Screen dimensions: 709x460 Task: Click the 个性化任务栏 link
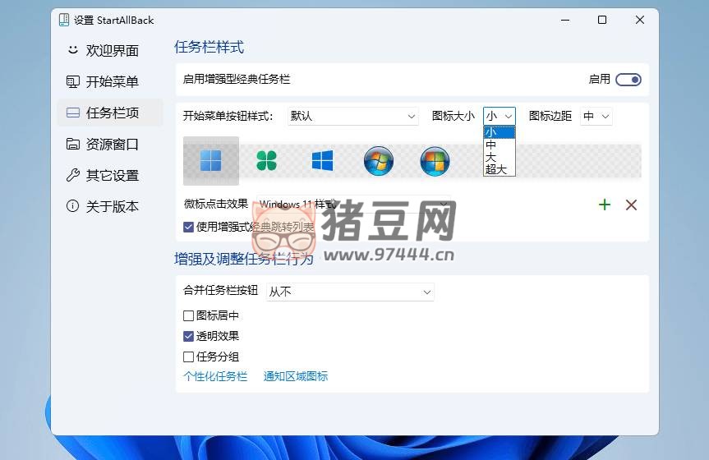pyautogui.click(x=215, y=376)
